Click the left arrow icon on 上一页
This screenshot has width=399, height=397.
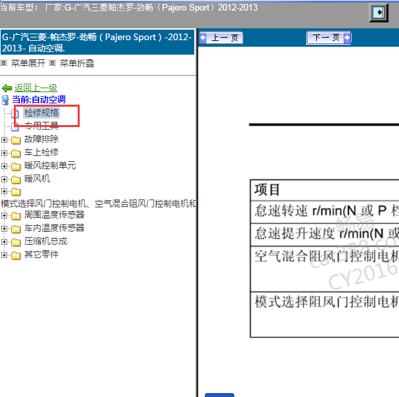click(x=203, y=38)
